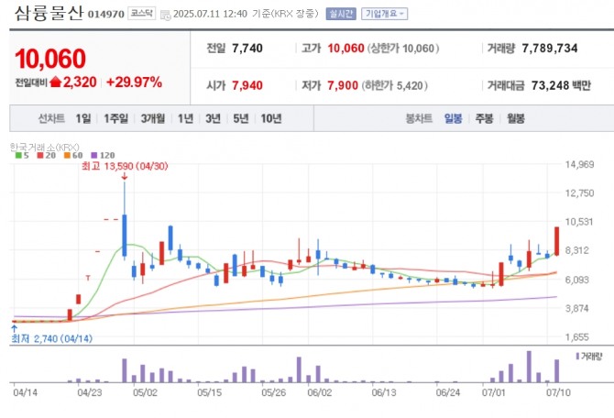The image size is (614, 418).
Task: Click the orange 60-day moving average legend
Action: click(73, 155)
